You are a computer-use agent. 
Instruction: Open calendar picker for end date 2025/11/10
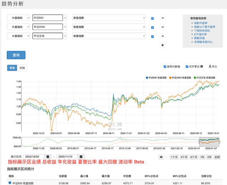click(82, 157)
